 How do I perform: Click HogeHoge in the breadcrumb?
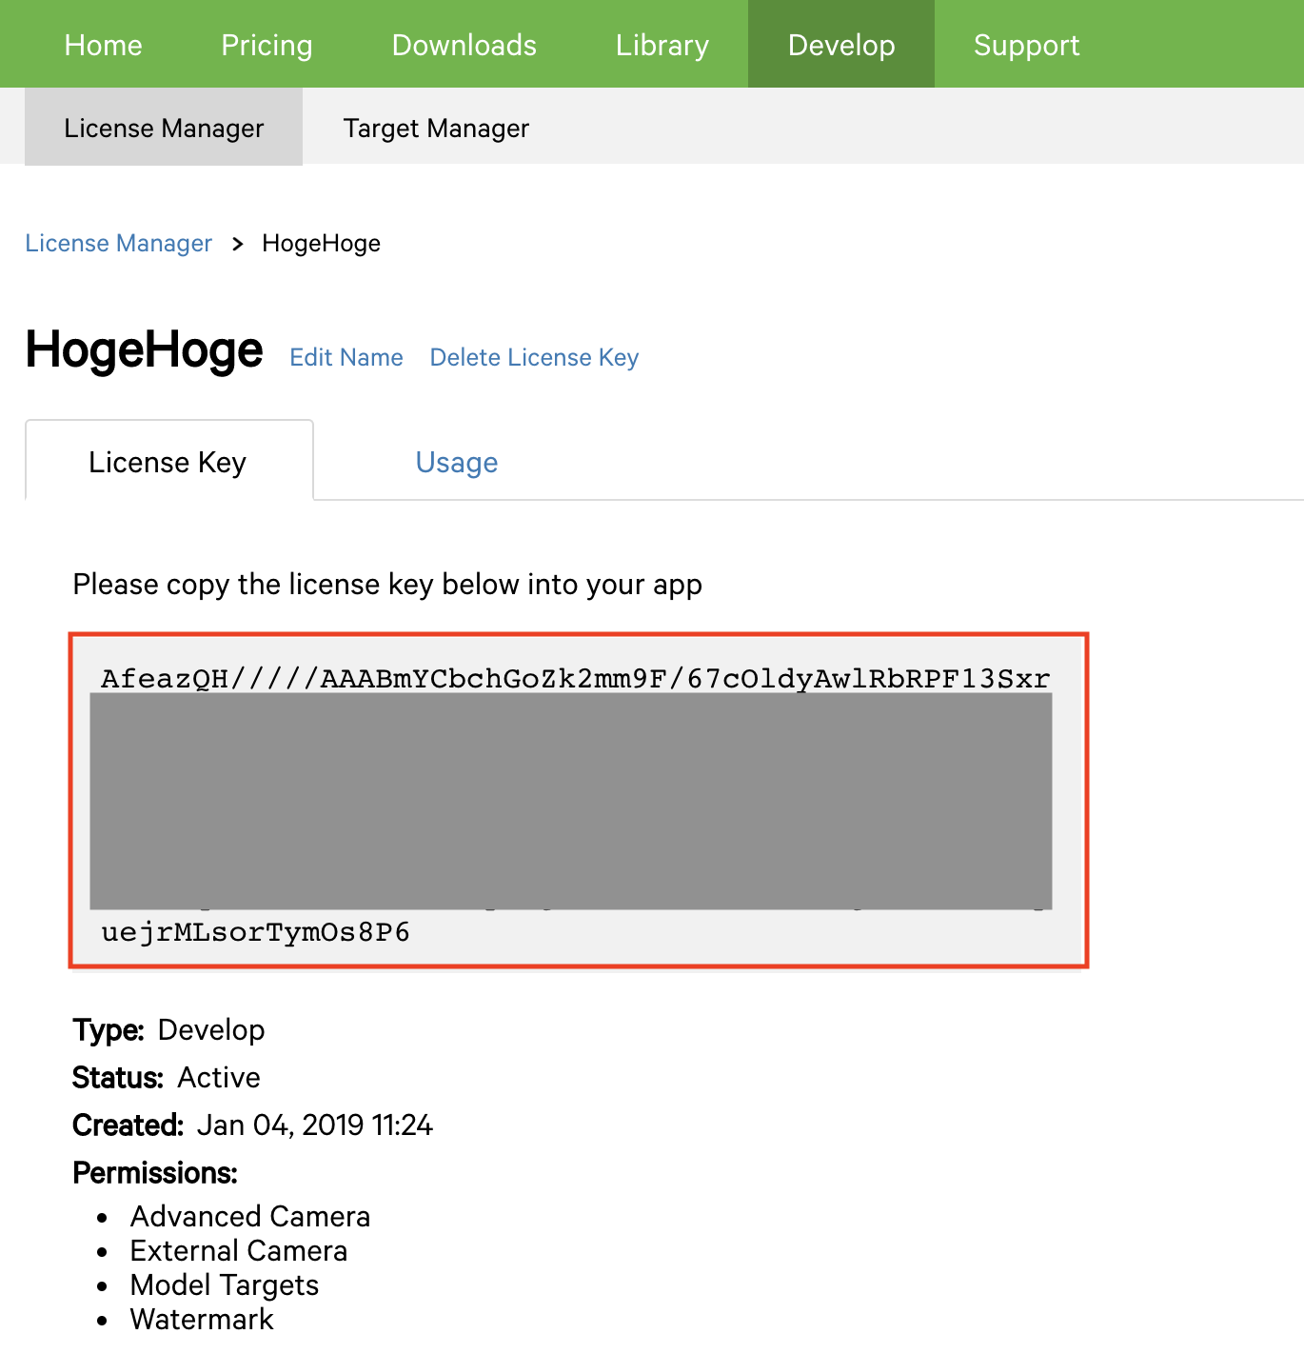click(321, 244)
